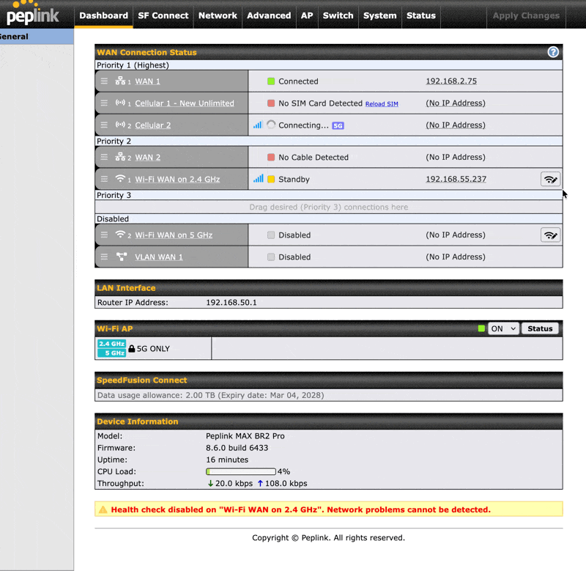The height and width of the screenshot is (571, 586).
Task: Click the red status indicator for Cellular 1
Action: 271,103
